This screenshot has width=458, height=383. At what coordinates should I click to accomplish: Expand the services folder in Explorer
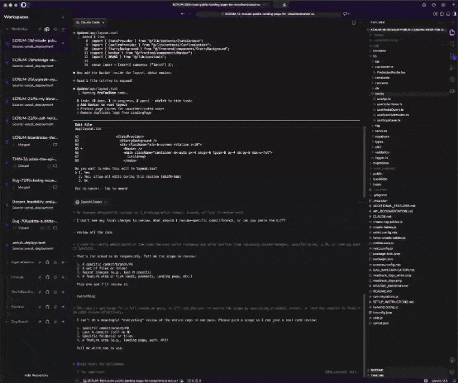coord(381,131)
